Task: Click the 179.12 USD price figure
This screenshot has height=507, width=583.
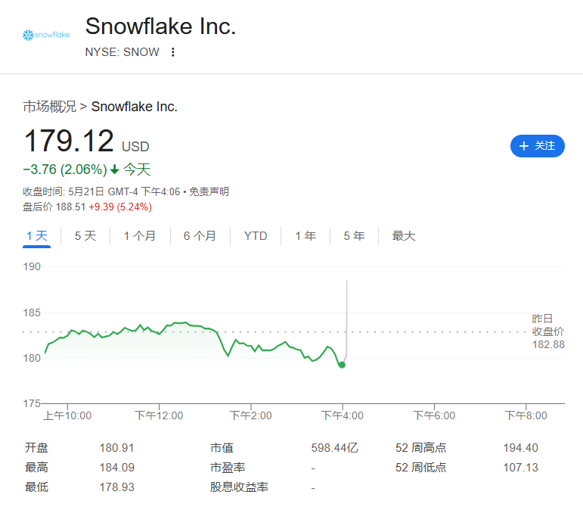Action: [x=86, y=141]
